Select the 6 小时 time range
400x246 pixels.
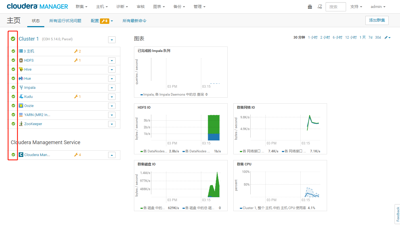[x=338, y=37]
